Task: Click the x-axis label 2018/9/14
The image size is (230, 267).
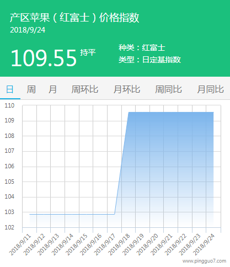Action: coord(62,244)
